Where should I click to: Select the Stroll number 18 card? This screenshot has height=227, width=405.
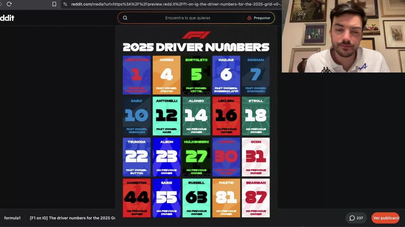click(x=256, y=116)
